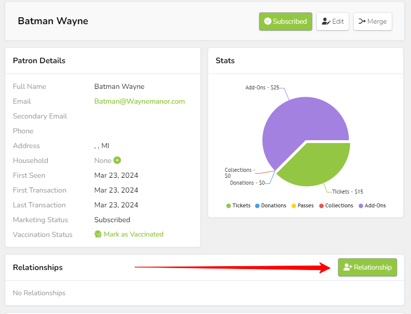Click the 'Add-Ons - $25' chart label
This screenshot has width=411, height=314.
[x=262, y=87]
